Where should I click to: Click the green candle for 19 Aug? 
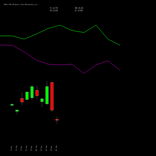pyautogui.click(x=32, y=92)
